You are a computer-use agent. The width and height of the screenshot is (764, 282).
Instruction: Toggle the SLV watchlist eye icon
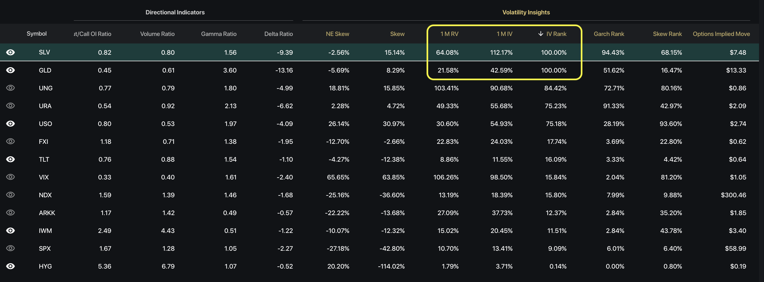click(x=10, y=52)
